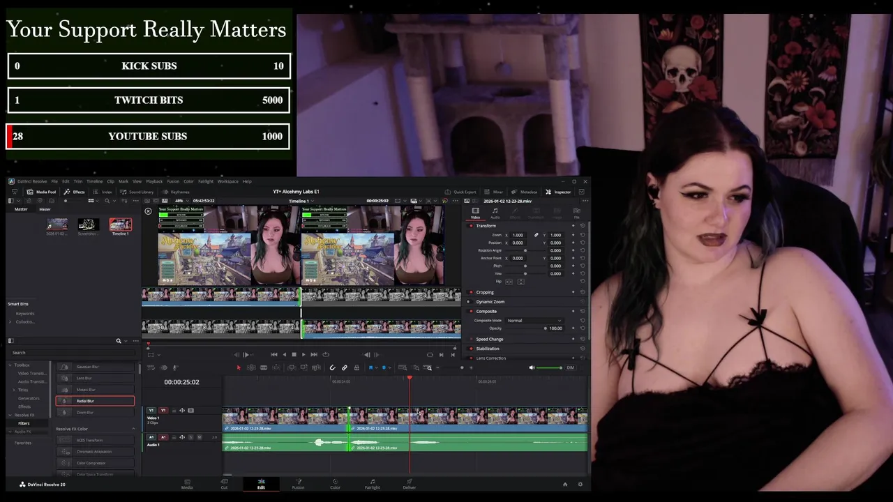Collapse the Resolve FX Color section
893x502 pixels.
[x=133, y=429]
